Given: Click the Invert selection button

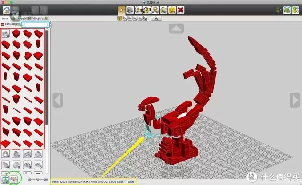Looking at the screenshot, I should pyautogui.click(x=156, y=18).
